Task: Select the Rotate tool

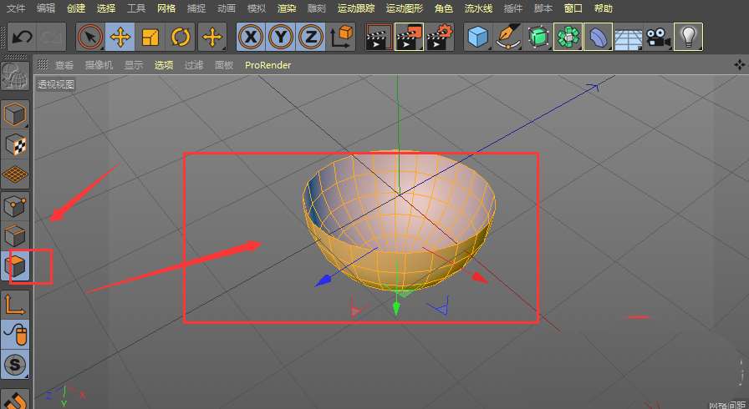Action: 180,38
